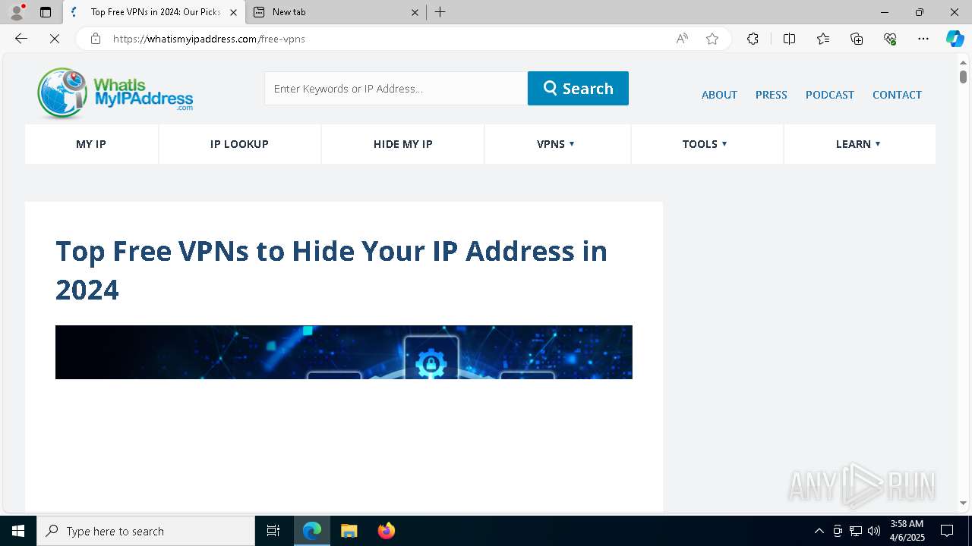Expand the TOOLS dropdown menu
Viewport: 972px width, 546px height.
pyautogui.click(x=706, y=144)
